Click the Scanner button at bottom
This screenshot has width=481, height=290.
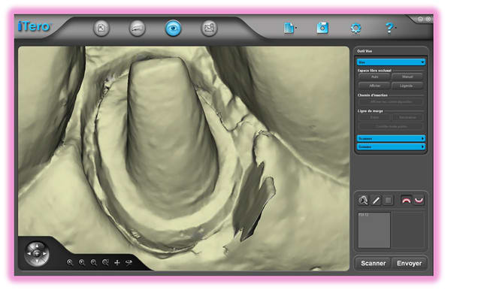[373, 264]
